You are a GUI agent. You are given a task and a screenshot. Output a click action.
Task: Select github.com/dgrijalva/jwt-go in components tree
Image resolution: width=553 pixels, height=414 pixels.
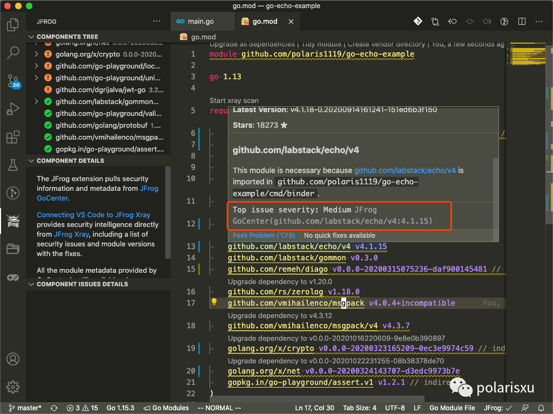pos(102,89)
